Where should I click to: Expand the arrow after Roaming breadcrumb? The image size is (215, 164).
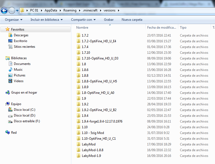point(80,10)
